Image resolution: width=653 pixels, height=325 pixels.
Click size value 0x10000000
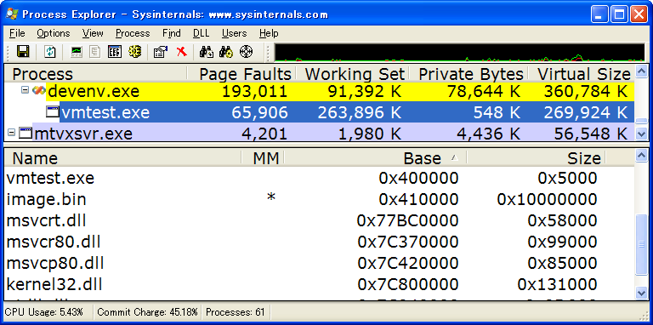548,199
